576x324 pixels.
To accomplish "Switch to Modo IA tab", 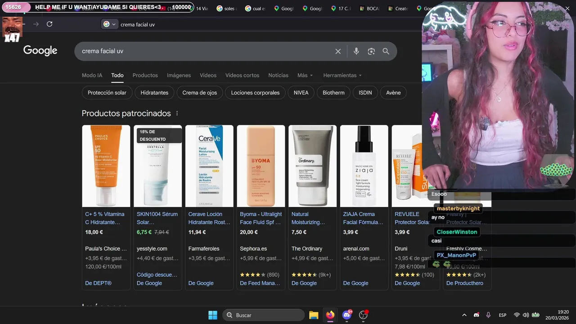I will [x=92, y=75].
